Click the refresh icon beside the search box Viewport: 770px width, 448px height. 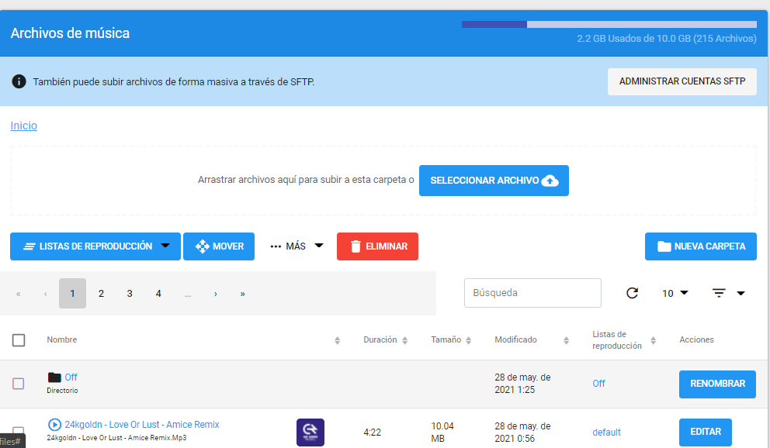tap(632, 293)
